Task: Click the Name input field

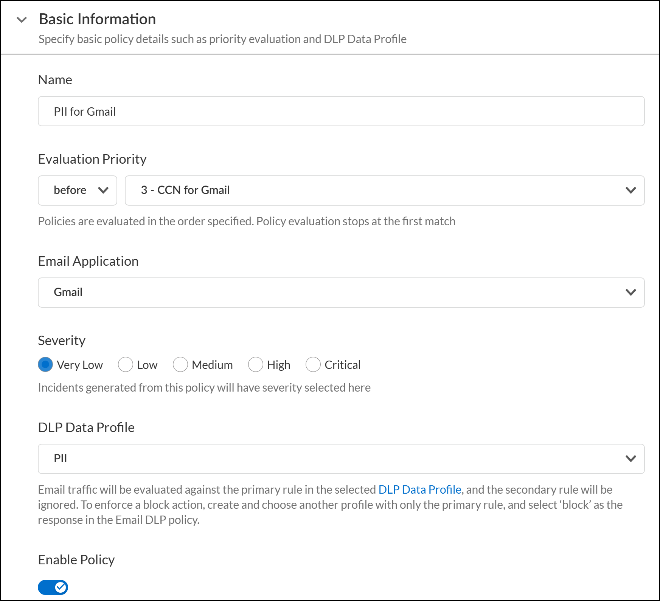Action: pyautogui.click(x=341, y=111)
